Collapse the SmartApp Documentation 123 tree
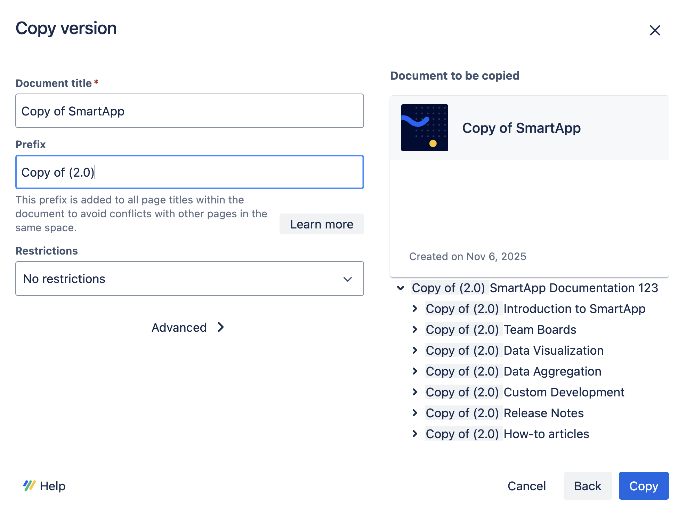Image resolution: width=686 pixels, height=515 pixels. click(401, 288)
